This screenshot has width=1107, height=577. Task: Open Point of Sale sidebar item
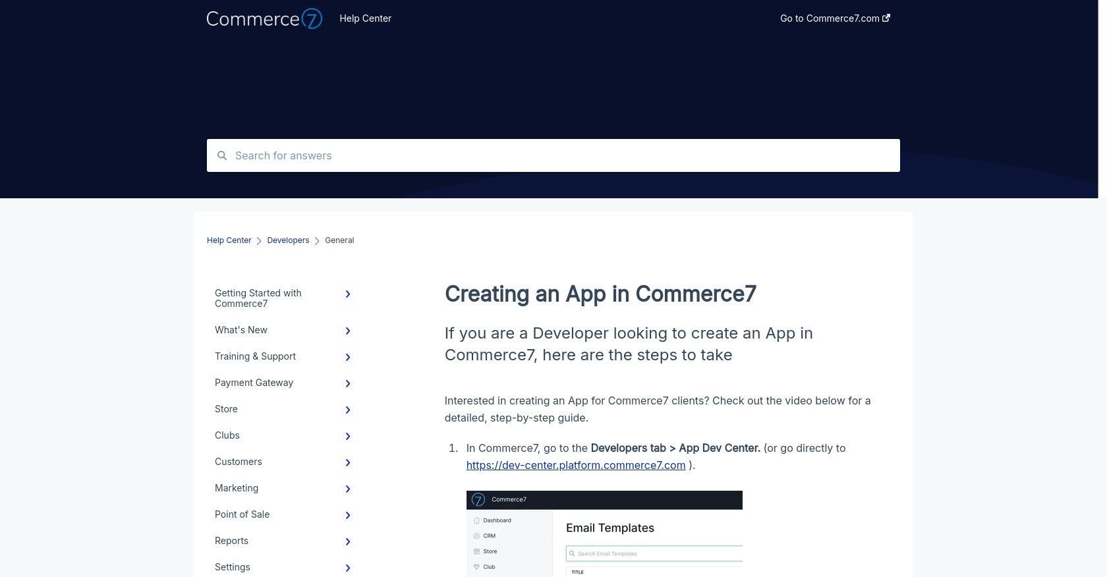click(242, 514)
